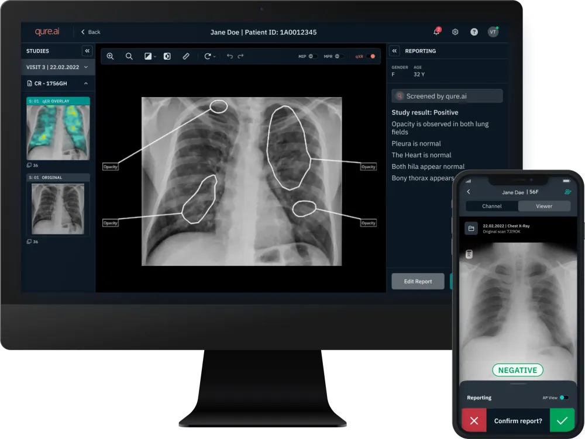Expand the Visit 3 date dropdown
This screenshot has height=439, width=585.
tap(86, 67)
